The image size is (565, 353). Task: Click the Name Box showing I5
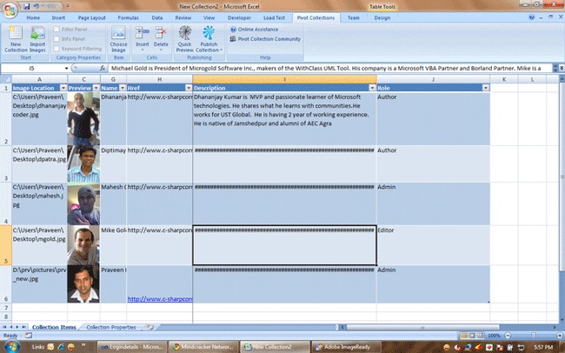click(x=31, y=68)
